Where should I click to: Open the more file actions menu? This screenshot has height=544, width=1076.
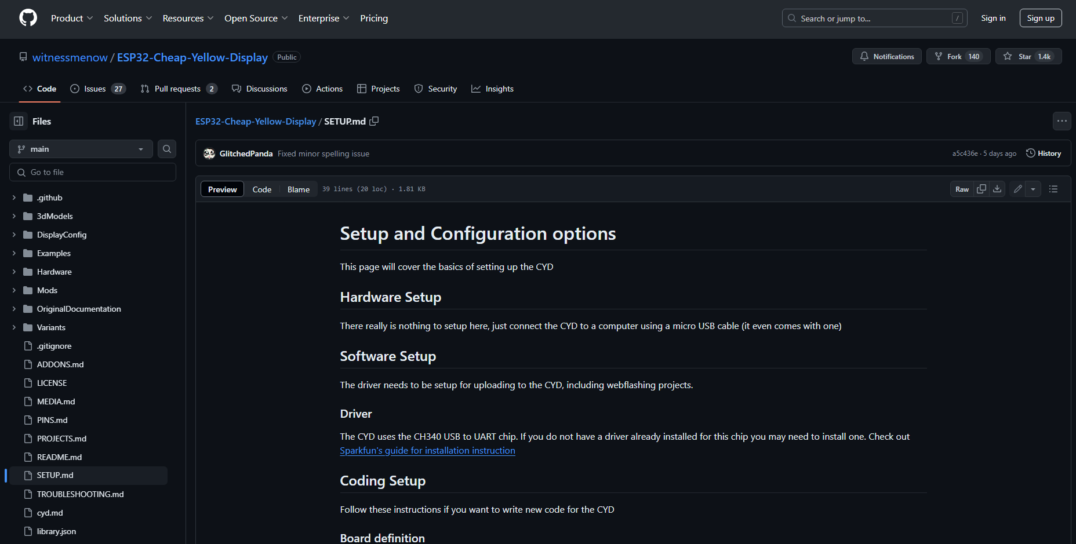coord(1062,121)
